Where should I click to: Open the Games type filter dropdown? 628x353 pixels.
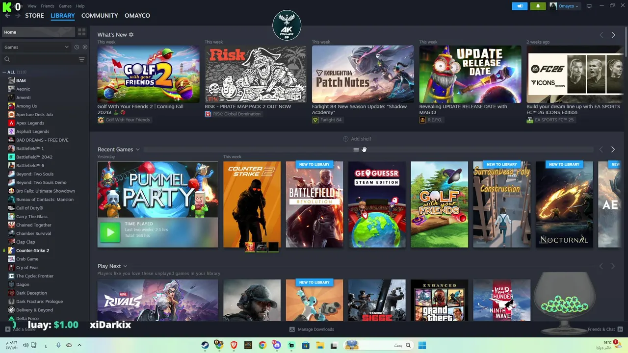36,47
